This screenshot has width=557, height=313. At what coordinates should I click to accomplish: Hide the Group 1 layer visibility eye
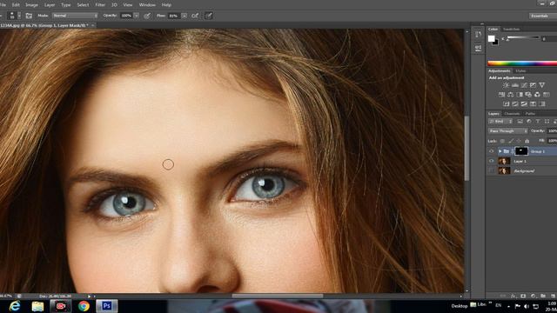click(x=491, y=151)
